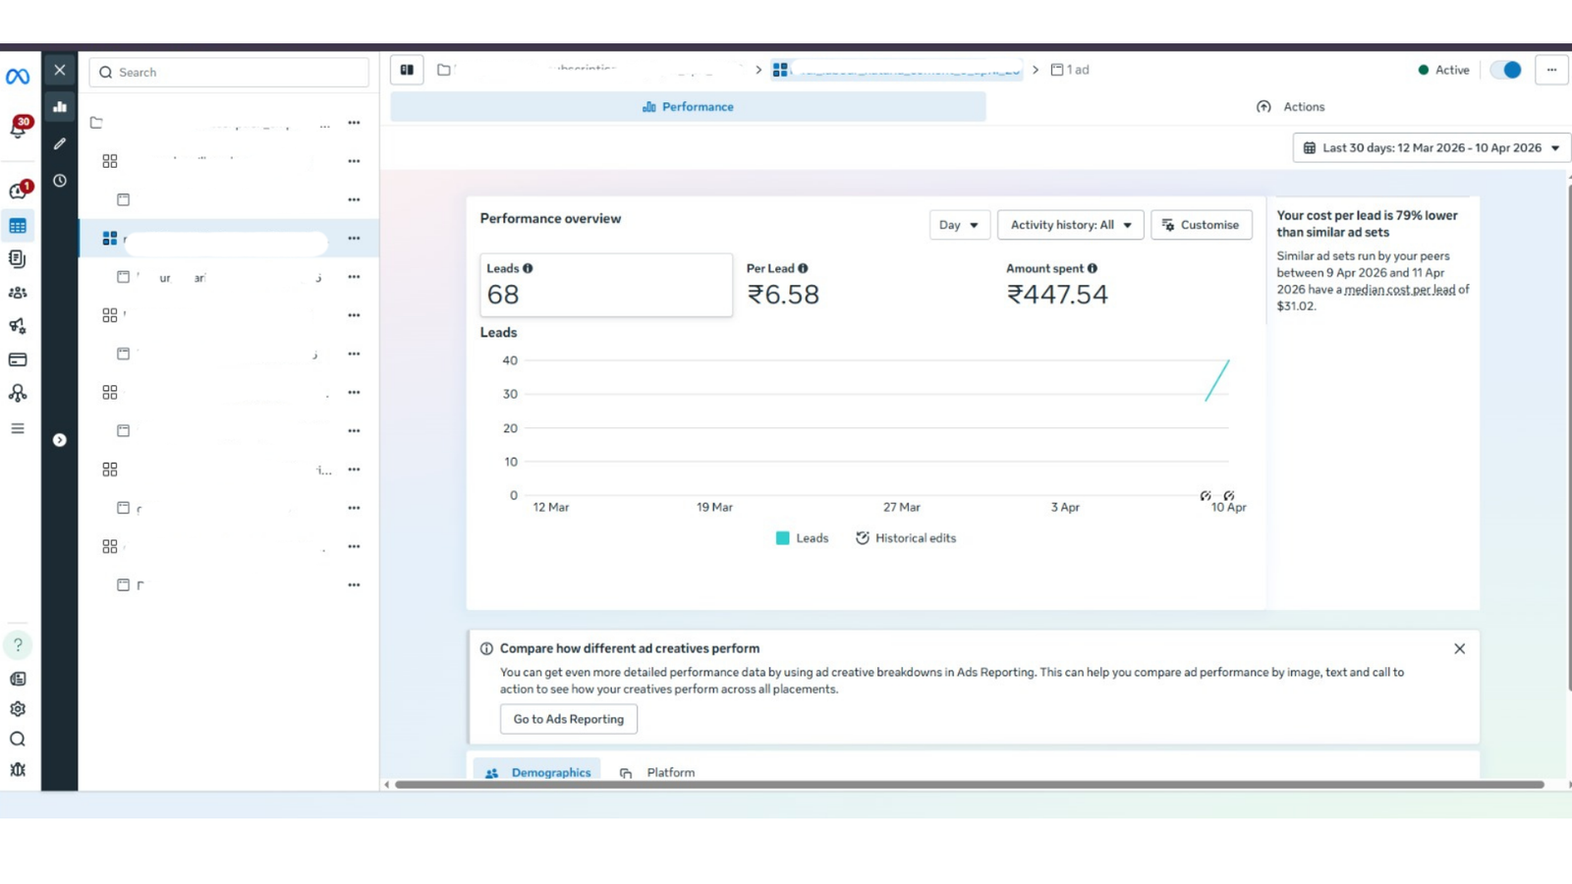
Task: Open notifications bell with 30 badge
Action: [20, 127]
